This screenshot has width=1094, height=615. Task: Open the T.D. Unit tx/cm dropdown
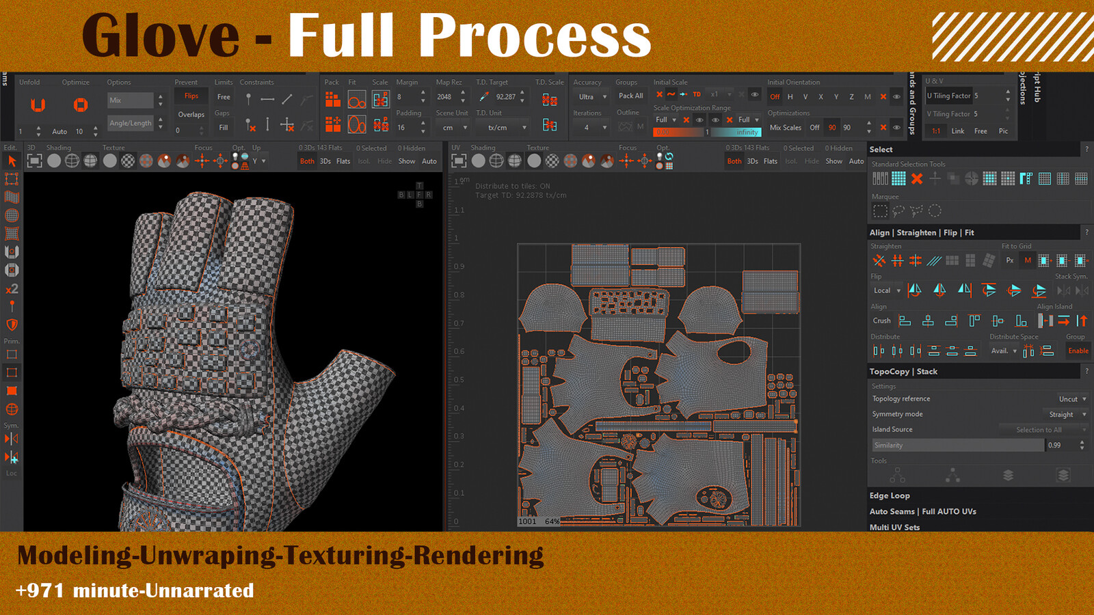[503, 128]
